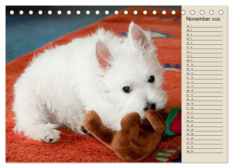Screen dimensions: 233x168
Task: Click the 'Do 5' date line
Action: 204,43
